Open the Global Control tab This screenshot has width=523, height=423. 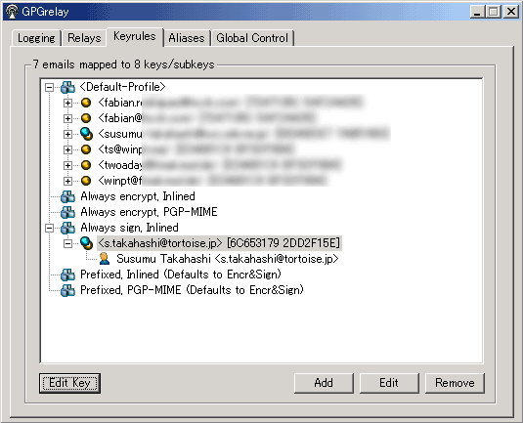252,38
